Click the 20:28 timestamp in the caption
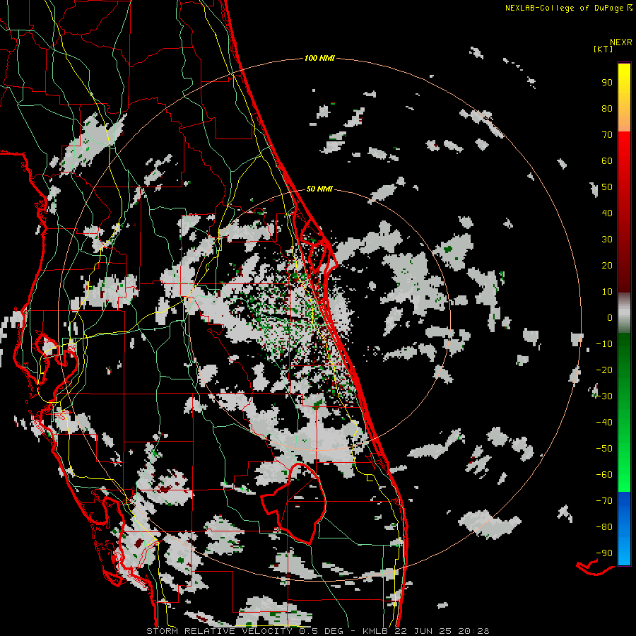The width and height of the screenshot is (636, 636). click(473, 631)
